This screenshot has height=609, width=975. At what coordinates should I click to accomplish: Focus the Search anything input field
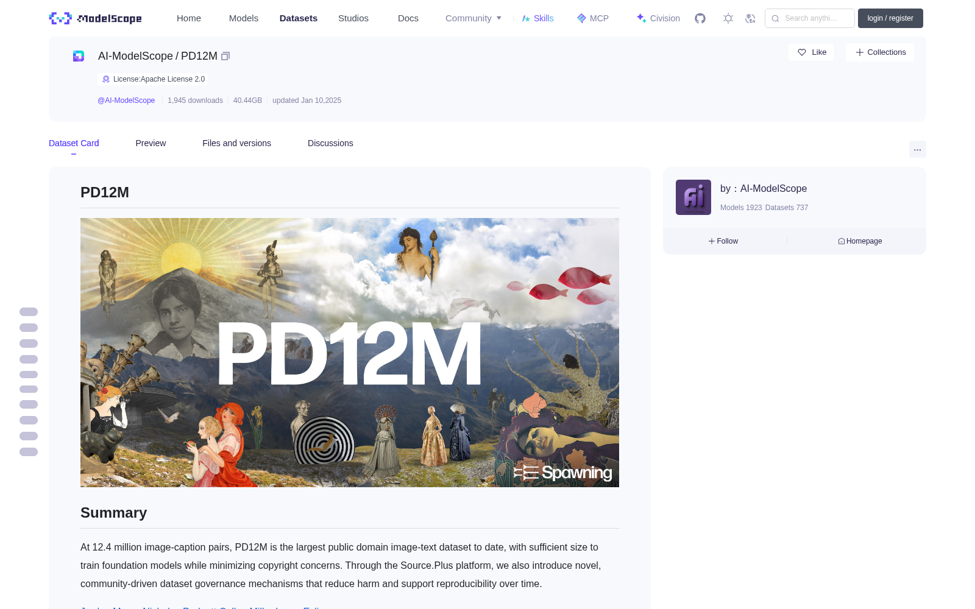(810, 18)
